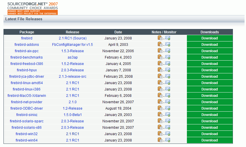Monitor firebird-benchmarks envelope icon
This screenshot has width=246, height=147.
pos(168,57)
